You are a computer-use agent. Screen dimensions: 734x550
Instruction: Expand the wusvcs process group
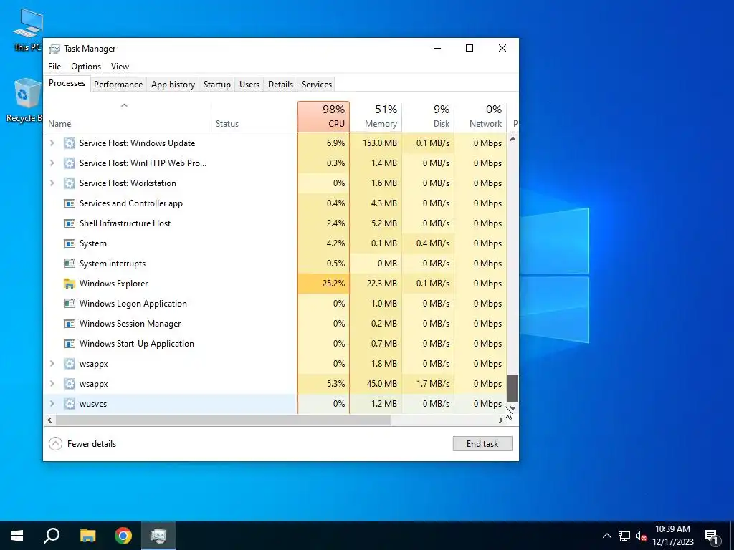coord(52,404)
